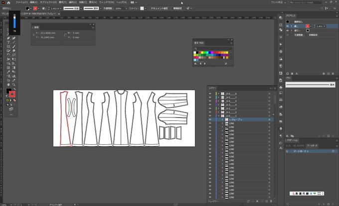Hide the _0-2 layer
The width and height of the screenshot is (339, 206).
210,108
